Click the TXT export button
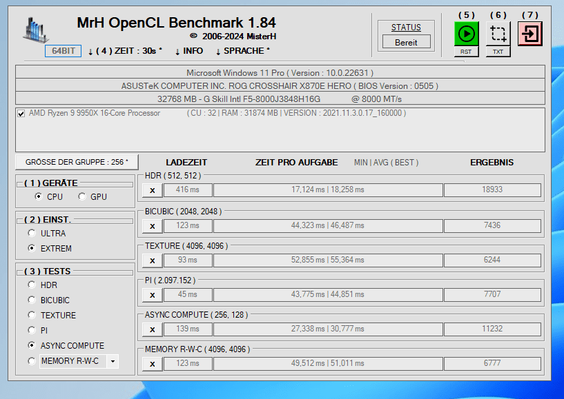The width and height of the screenshot is (564, 399). 498,52
